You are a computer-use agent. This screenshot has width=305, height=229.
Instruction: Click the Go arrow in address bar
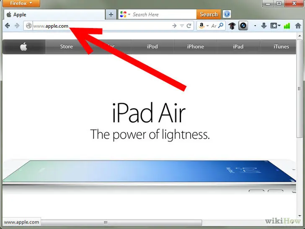coord(174,26)
